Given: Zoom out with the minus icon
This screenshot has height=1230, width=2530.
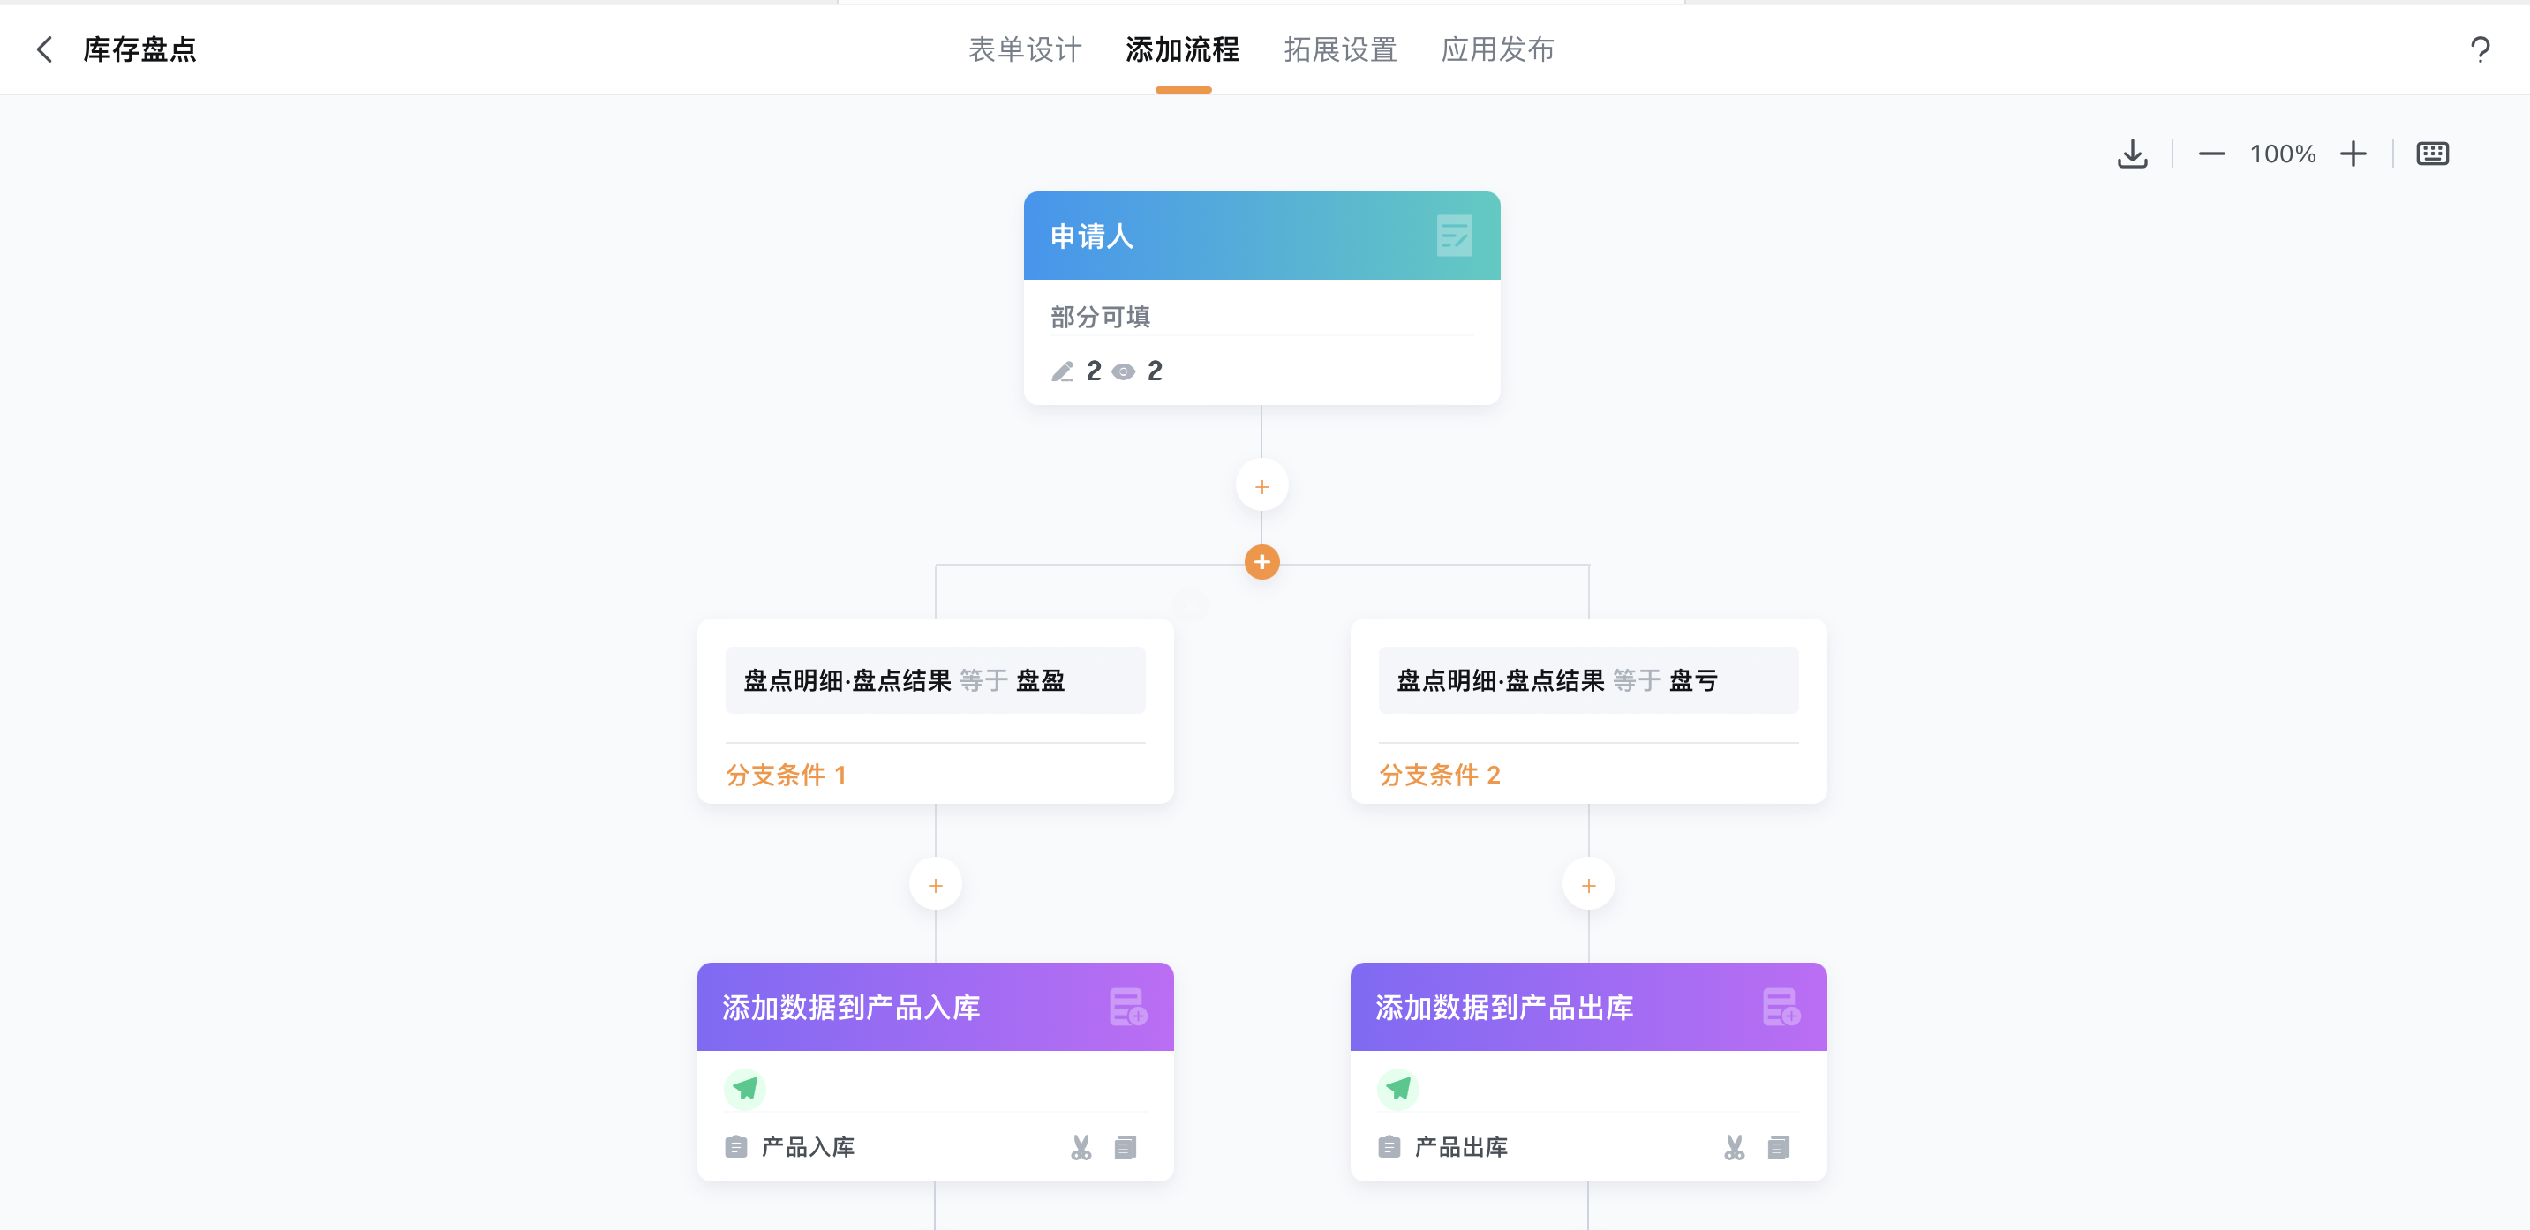Looking at the screenshot, I should (2210, 154).
